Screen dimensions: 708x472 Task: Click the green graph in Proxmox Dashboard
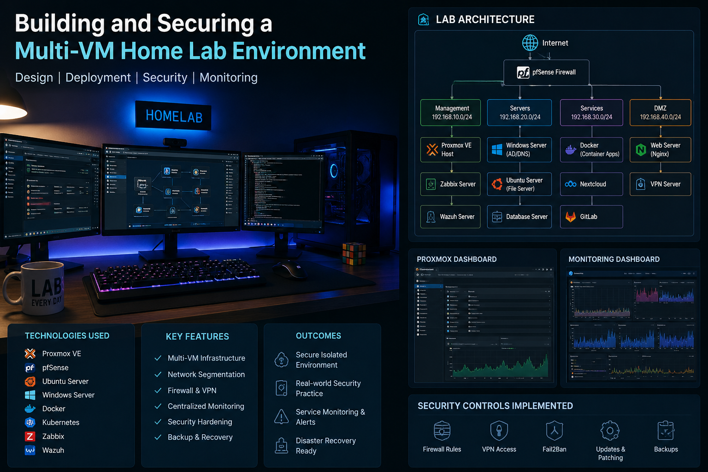(x=500, y=365)
